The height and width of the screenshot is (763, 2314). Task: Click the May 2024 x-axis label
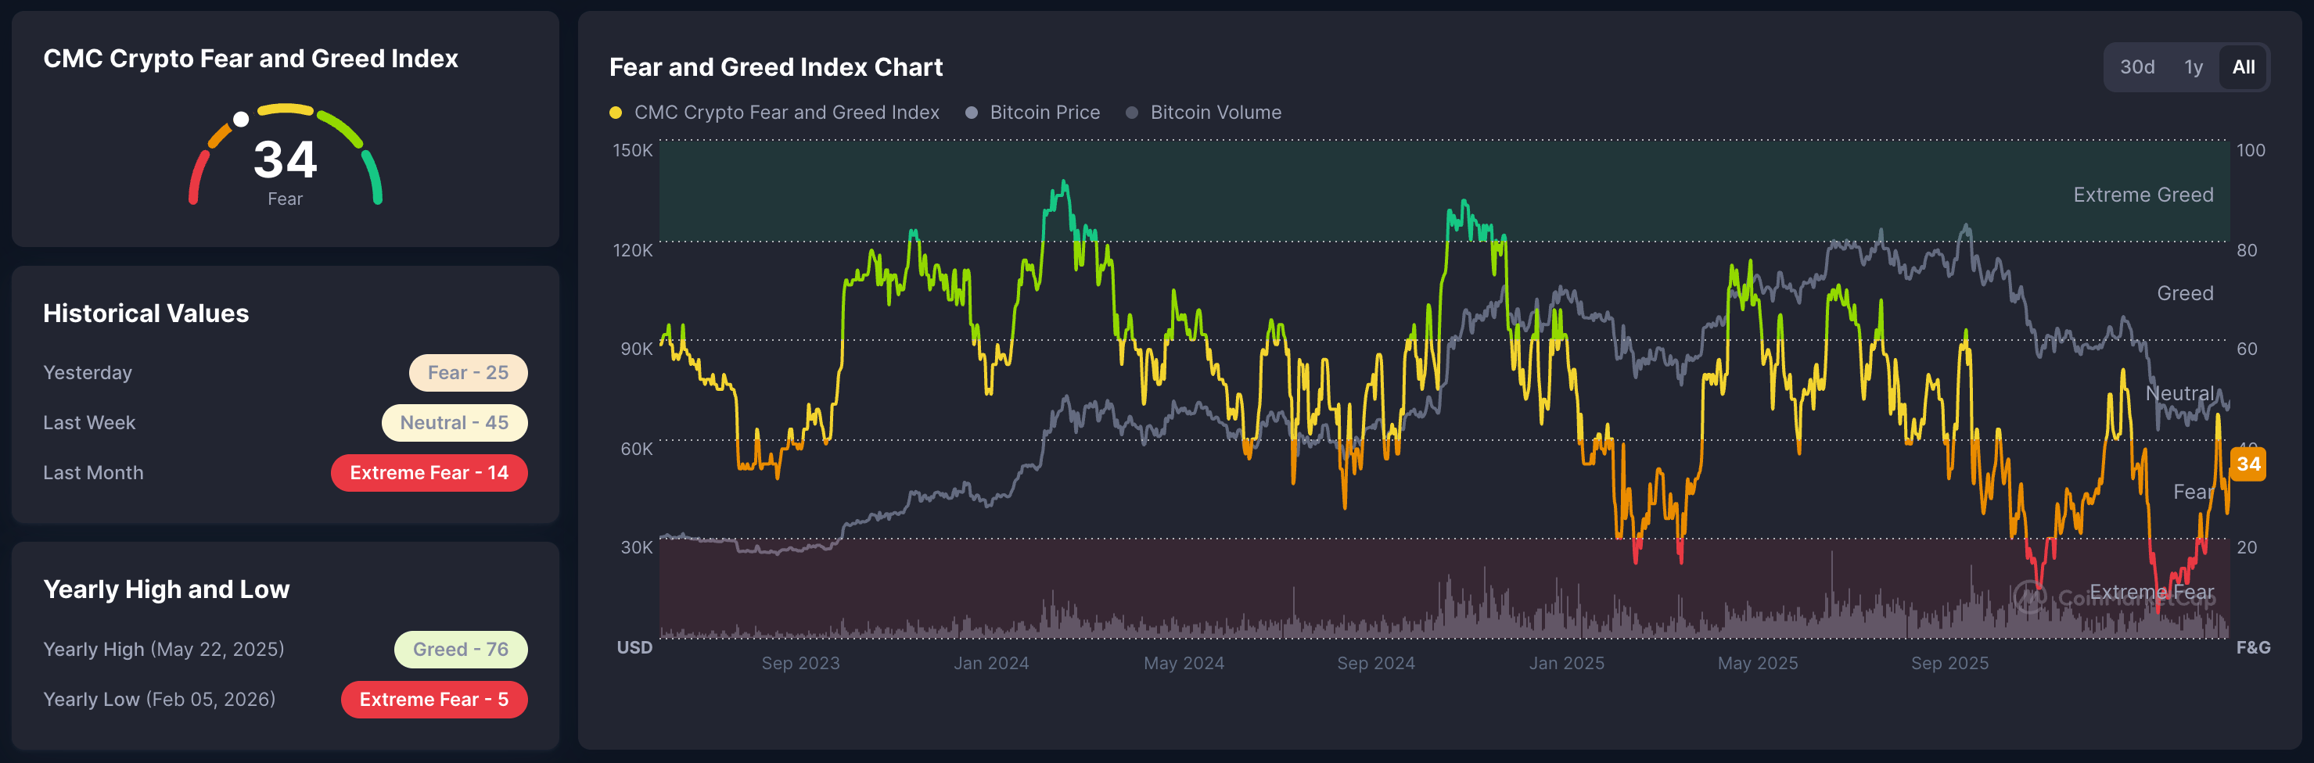pyautogui.click(x=1184, y=664)
